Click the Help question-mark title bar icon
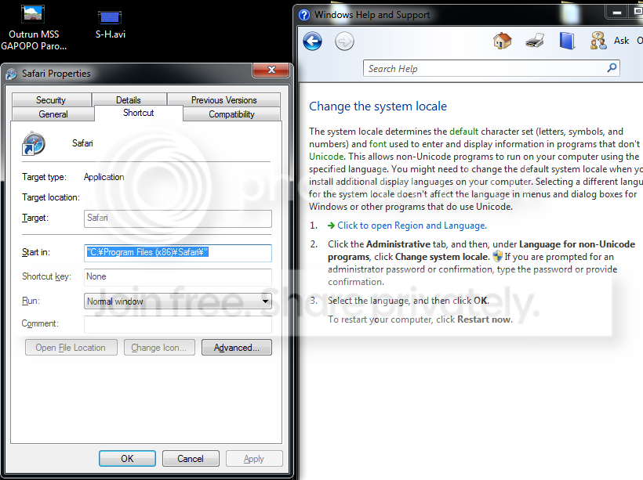The width and height of the screenshot is (643, 480). [x=304, y=15]
